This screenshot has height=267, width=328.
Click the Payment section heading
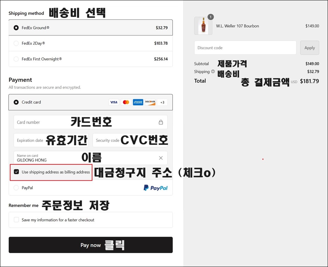[20, 80]
